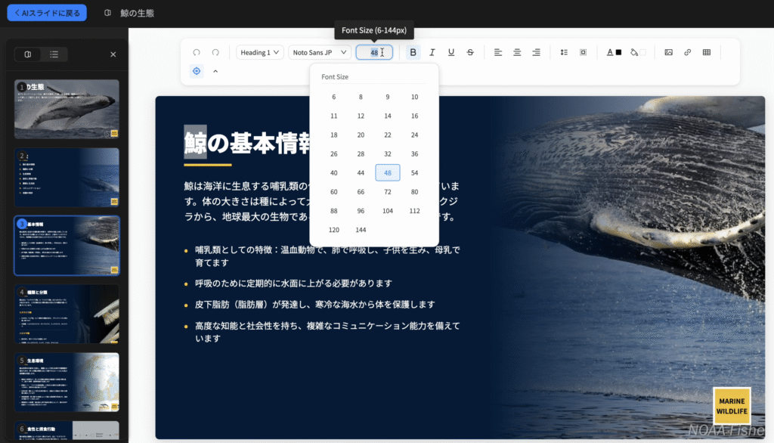Choose font size 24
774x443 pixels.
pos(415,135)
